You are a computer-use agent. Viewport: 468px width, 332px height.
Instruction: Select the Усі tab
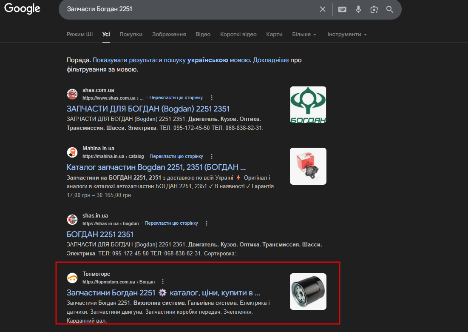[106, 34]
